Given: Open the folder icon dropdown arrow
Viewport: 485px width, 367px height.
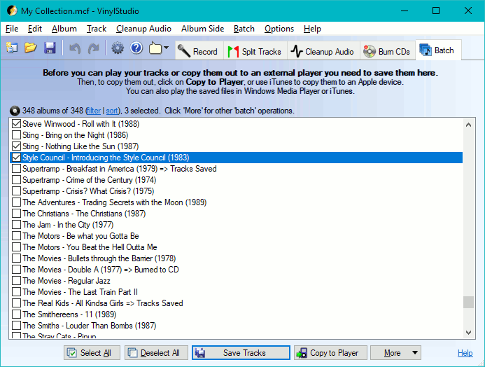Looking at the screenshot, I should click(x=166, y=48).
